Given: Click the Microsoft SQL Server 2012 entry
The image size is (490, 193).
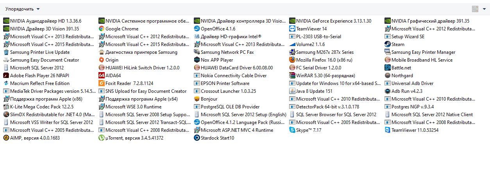Looking at the screenshot, I should (33, 68).
